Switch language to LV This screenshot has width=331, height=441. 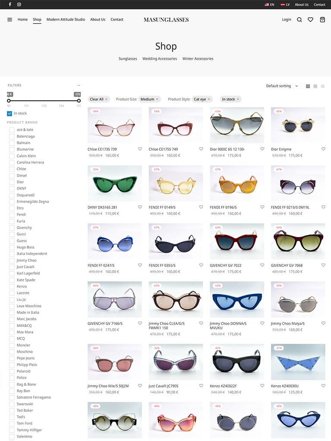tap(285, 4)
